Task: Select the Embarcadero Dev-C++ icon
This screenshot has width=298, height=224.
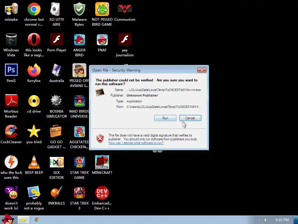Action: point(102,192)
